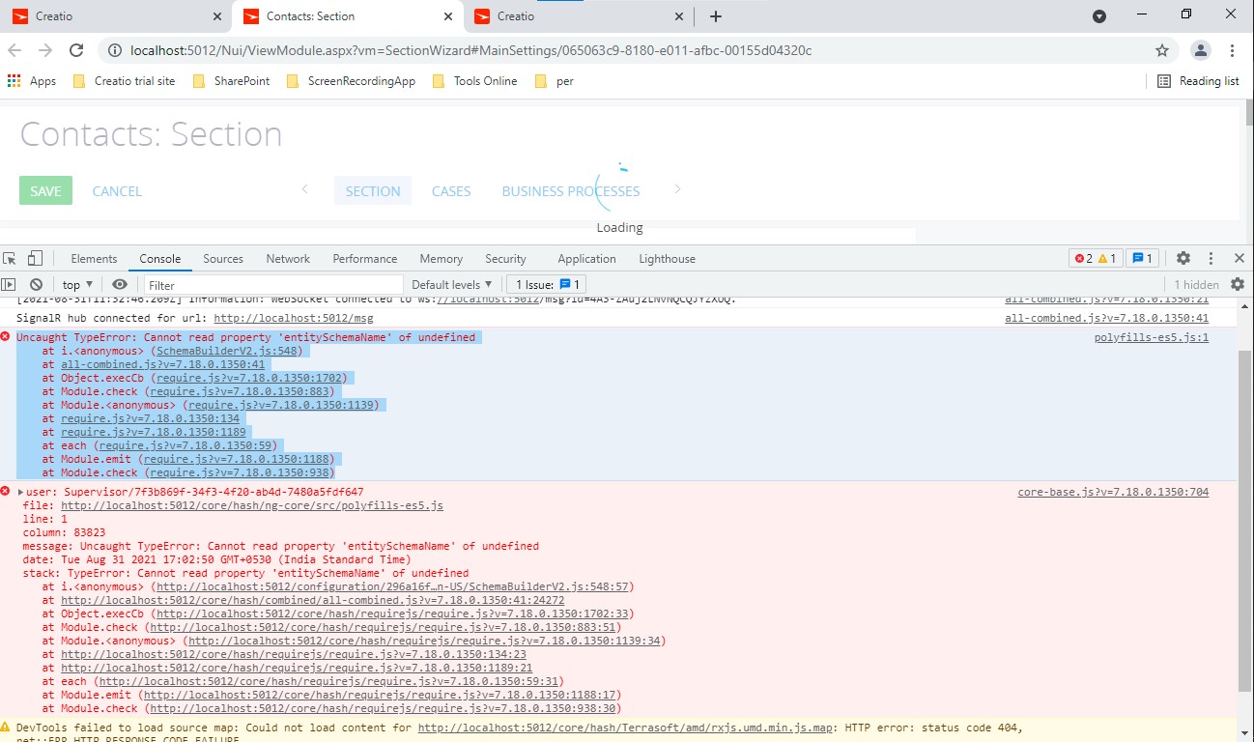Bookmark this page with the star icon

1162,50
